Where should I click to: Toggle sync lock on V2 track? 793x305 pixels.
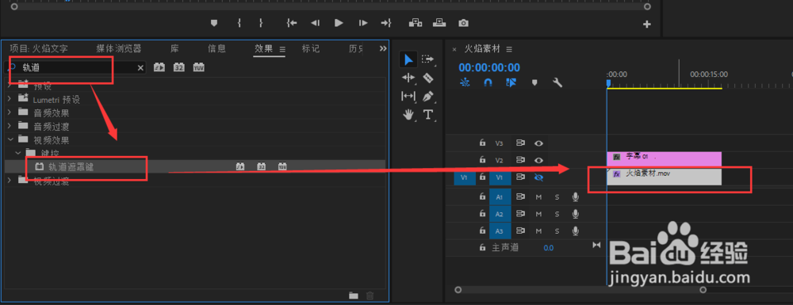click(x=520, y=160)
